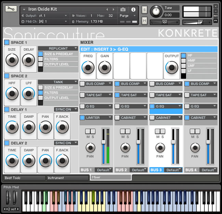Open the REPLICANT reverb type dropdown
The width and height of the screenshot is (222, 214).
(58, 49)
